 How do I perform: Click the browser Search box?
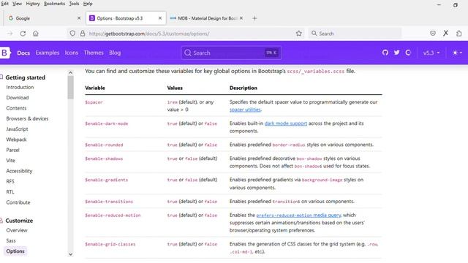pyautogui.click(x=355, y=34)
